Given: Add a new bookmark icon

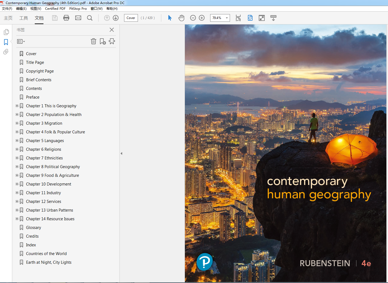Looking at the screenshot, I should tap(103, 41).
